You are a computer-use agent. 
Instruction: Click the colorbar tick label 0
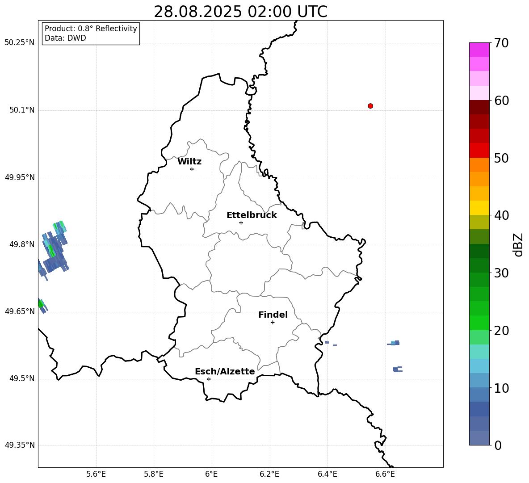498,445
